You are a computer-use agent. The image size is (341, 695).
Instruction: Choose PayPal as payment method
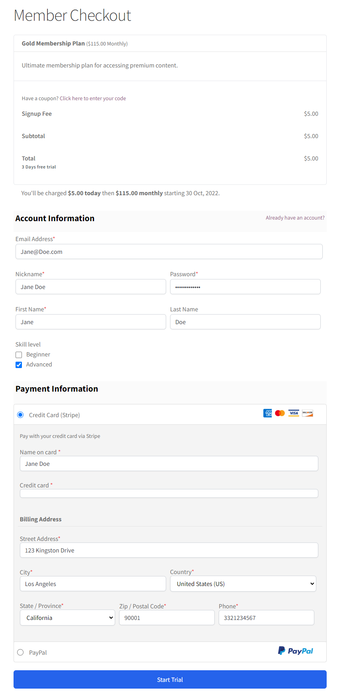pos(20,652)
